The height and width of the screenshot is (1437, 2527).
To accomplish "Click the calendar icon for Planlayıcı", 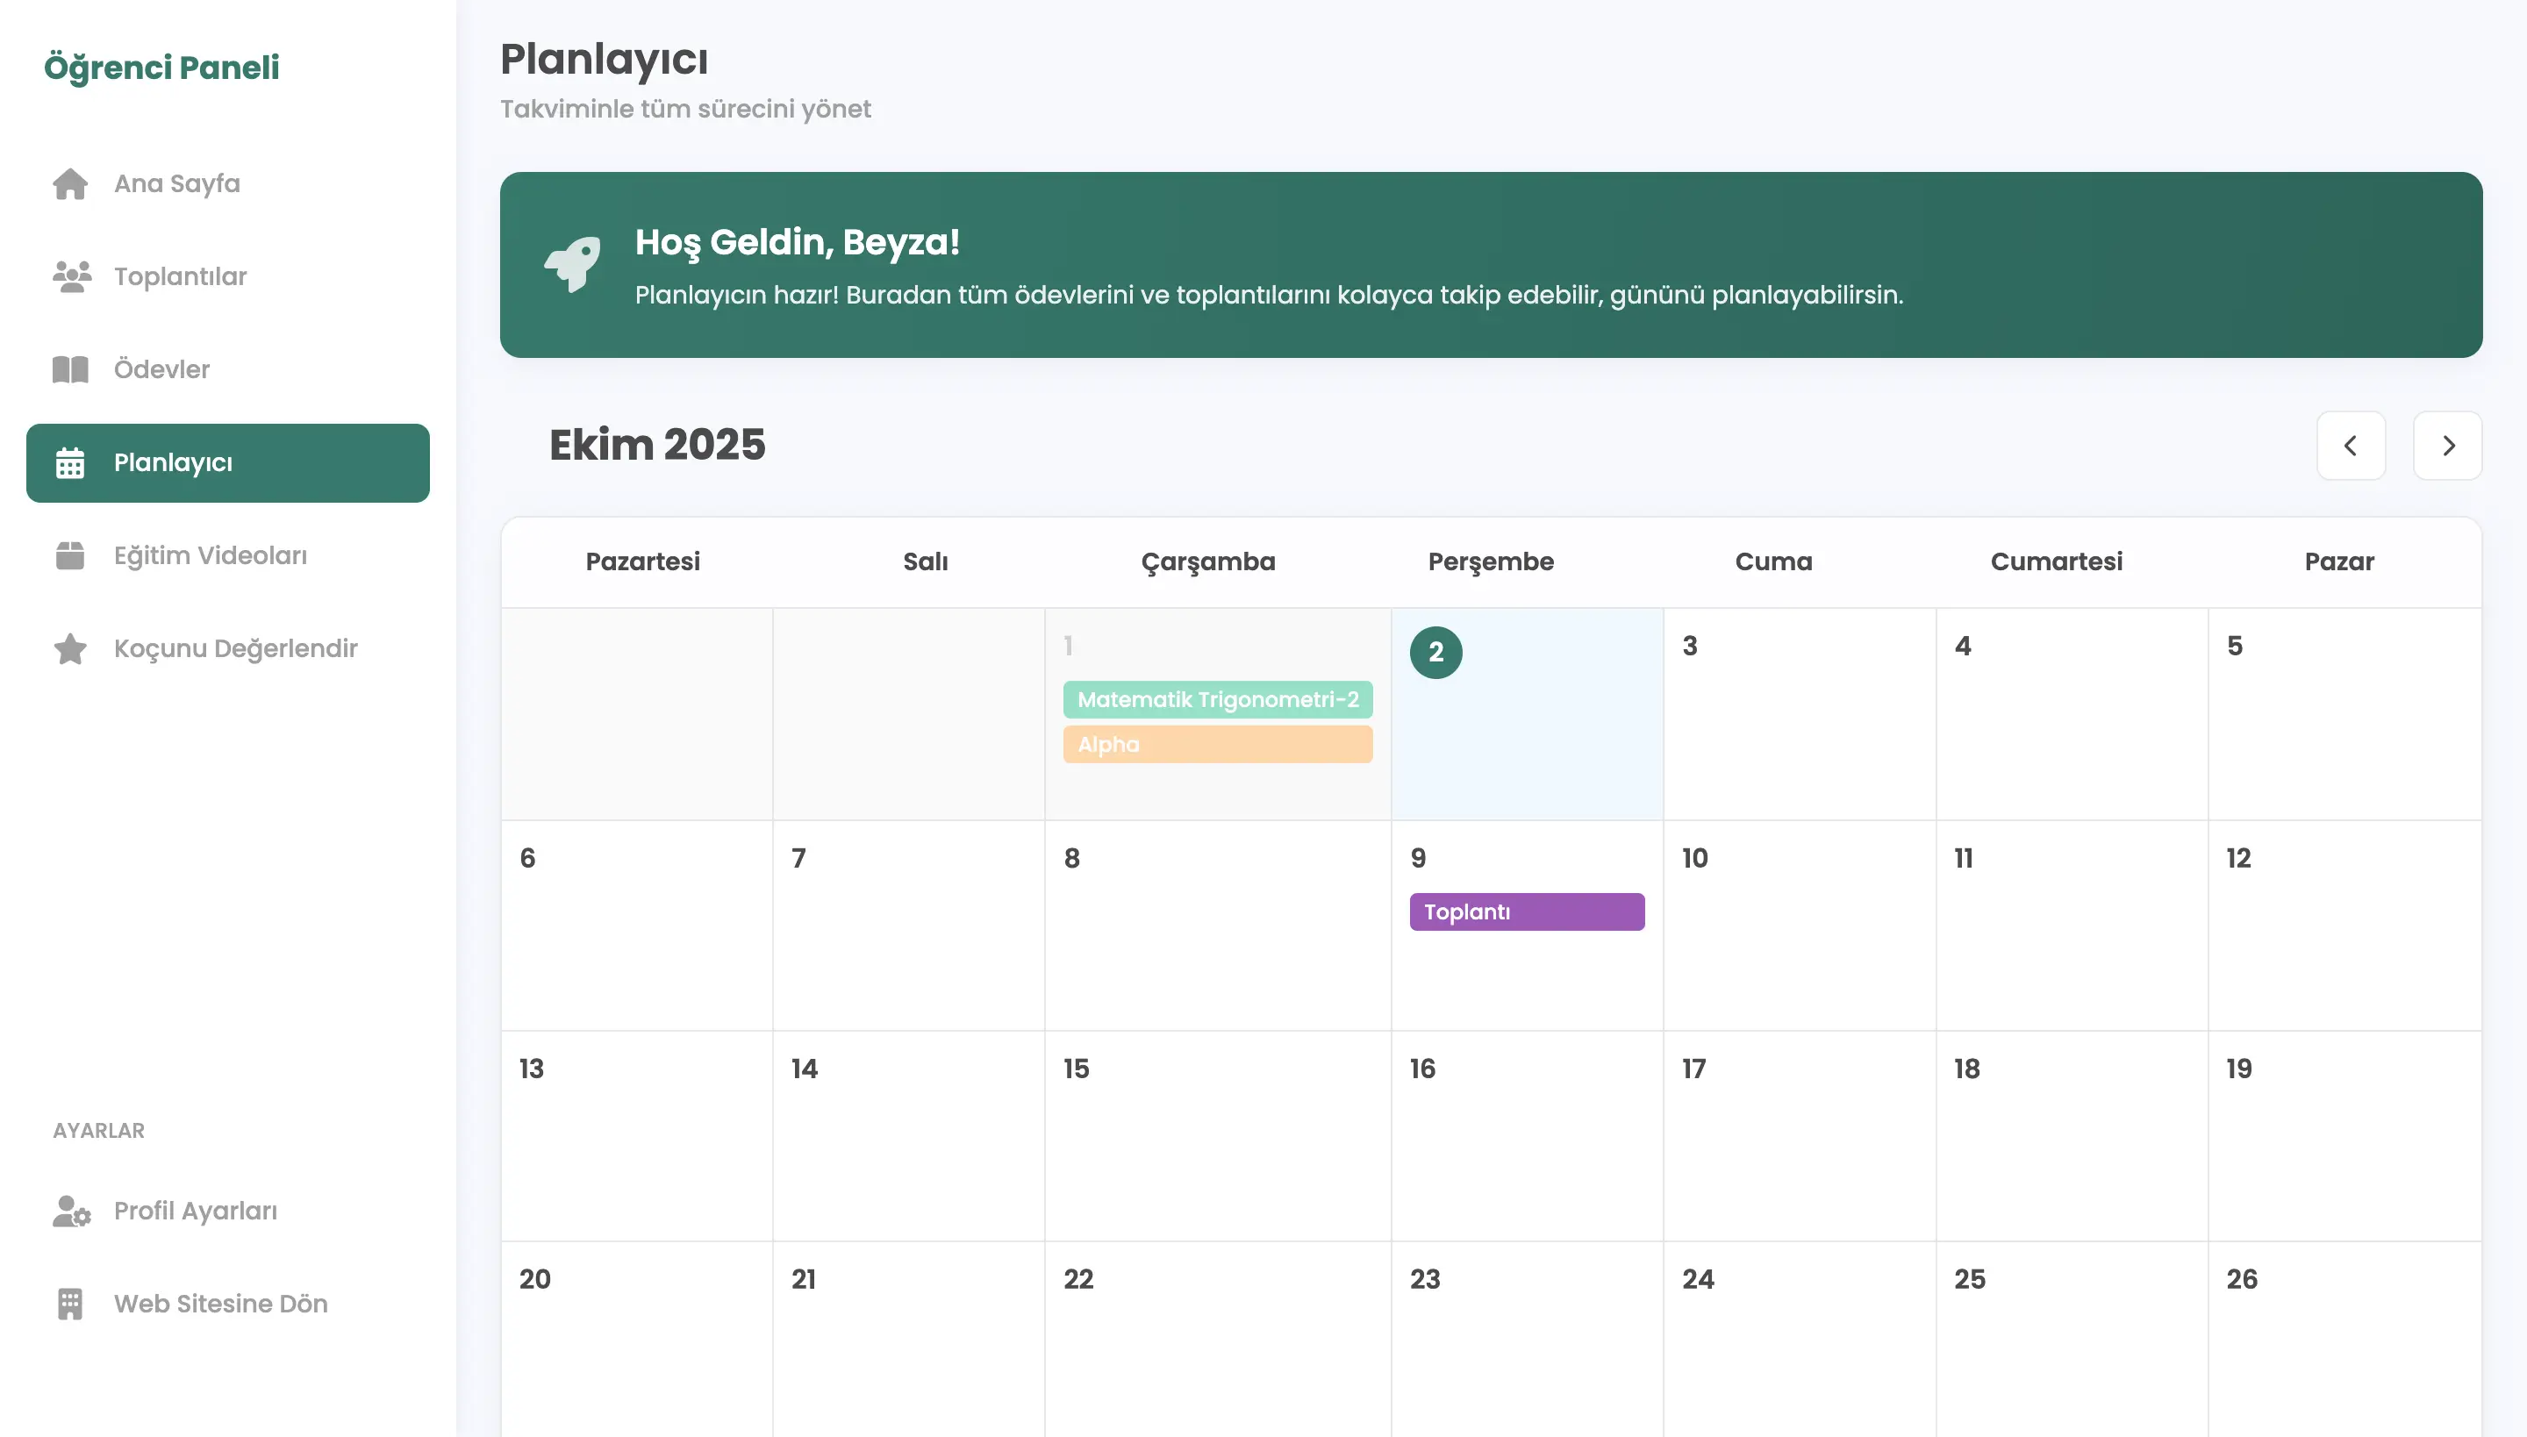I will (x=70, y=463).
